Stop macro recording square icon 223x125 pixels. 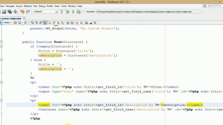click(81, 23)
